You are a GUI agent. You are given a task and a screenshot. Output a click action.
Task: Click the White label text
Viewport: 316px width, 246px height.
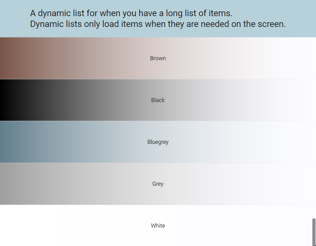[158, 226]
